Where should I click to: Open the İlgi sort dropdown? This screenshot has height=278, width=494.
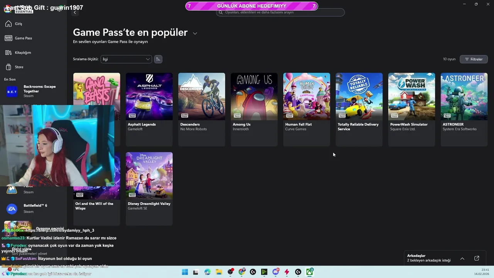pos(126,59)
